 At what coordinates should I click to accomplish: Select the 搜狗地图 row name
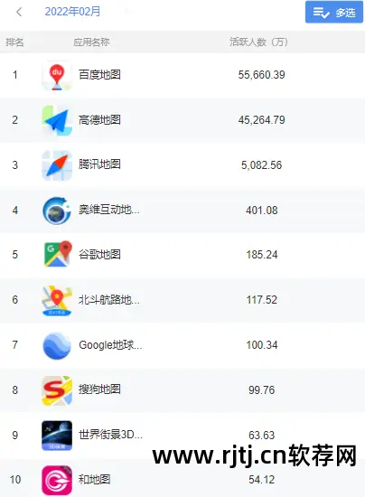(x=99, y=389)
